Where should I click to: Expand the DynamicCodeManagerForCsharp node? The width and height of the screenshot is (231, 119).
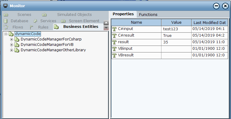(11, 40)
